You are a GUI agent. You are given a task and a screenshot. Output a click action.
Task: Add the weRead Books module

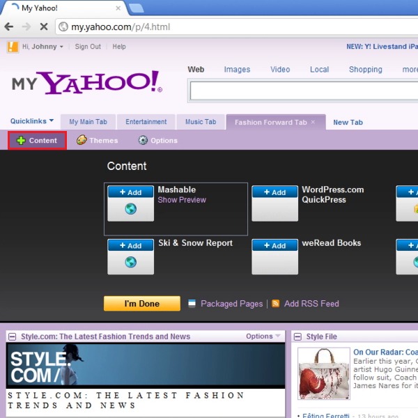point(275,245)
